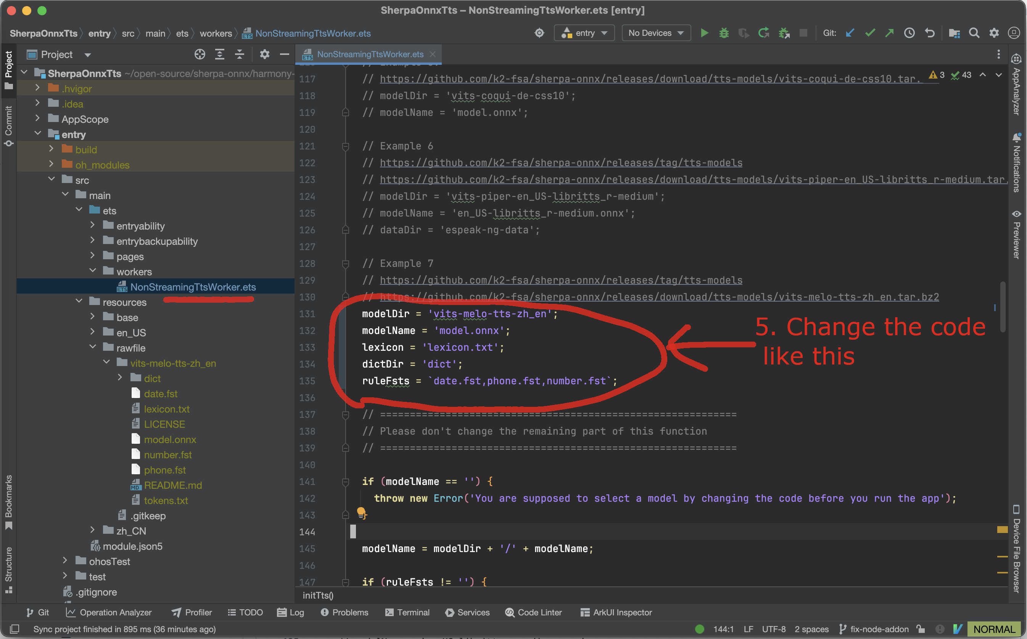1027x639 pixels.
Task: Click the Git update project arrow
Action: coord(850,33)
